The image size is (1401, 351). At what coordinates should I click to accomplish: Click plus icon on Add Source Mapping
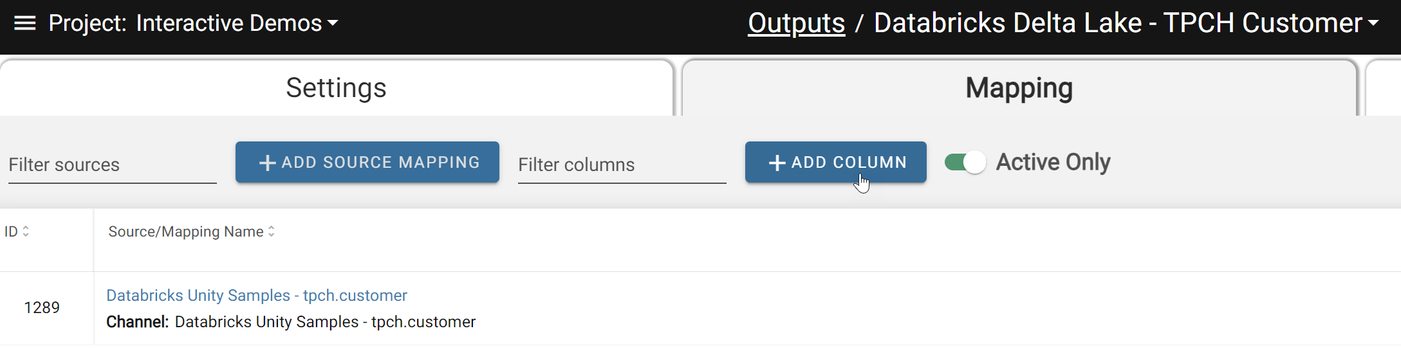[267, 163]
